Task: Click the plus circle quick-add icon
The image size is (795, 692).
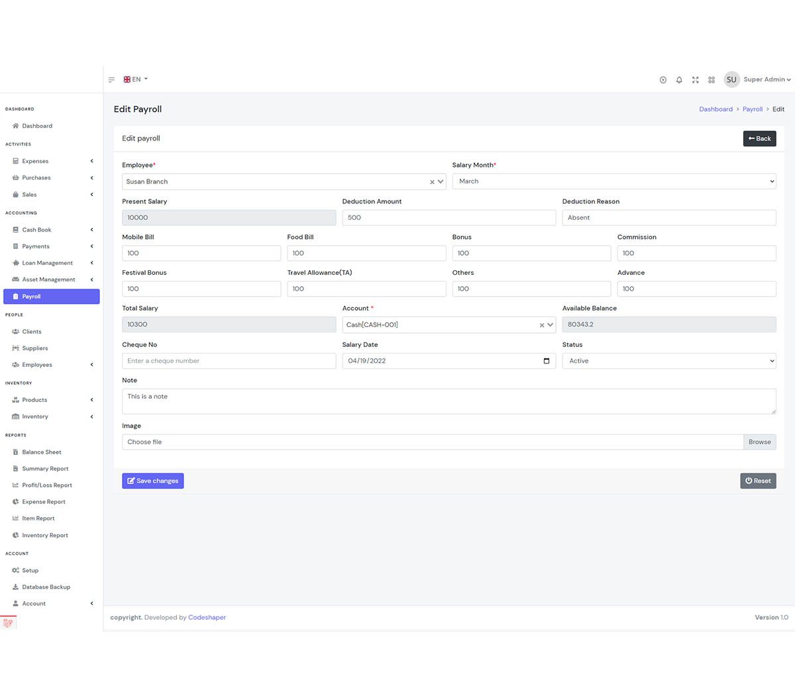Action: pos(662,79)
